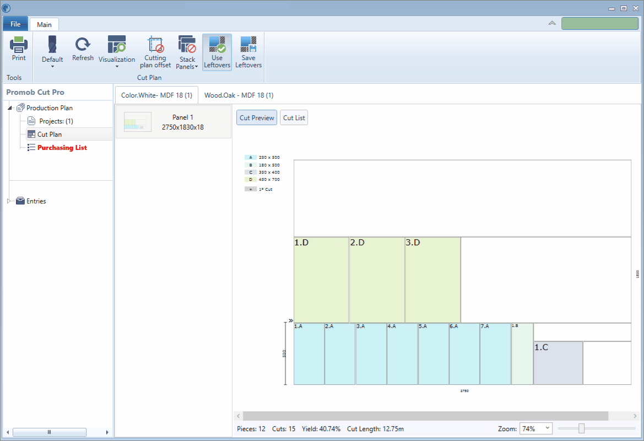This screenshot has width=644, height=441.
Task: Click preview scrollbar right arrow
Action: tap(635, 416)
